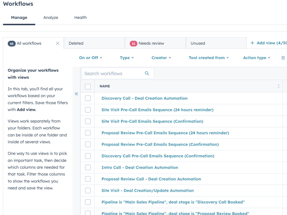Screen dimensions: 287x215
Task: Switch to the Analyze tab
Action: pos(51,17)
